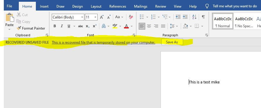Apply subscript formatting
The width and height of the screenshot is (261, 108).
[88, 26]
